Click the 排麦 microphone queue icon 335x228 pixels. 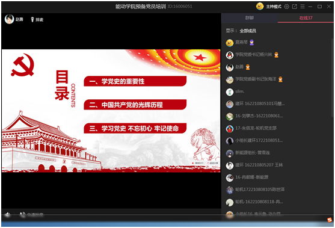click(x=32, y=19)
